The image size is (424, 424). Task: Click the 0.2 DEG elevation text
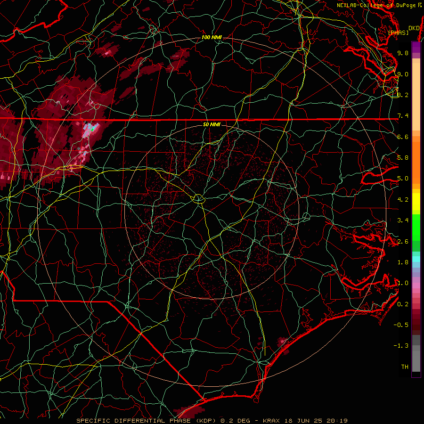point(235,421)
